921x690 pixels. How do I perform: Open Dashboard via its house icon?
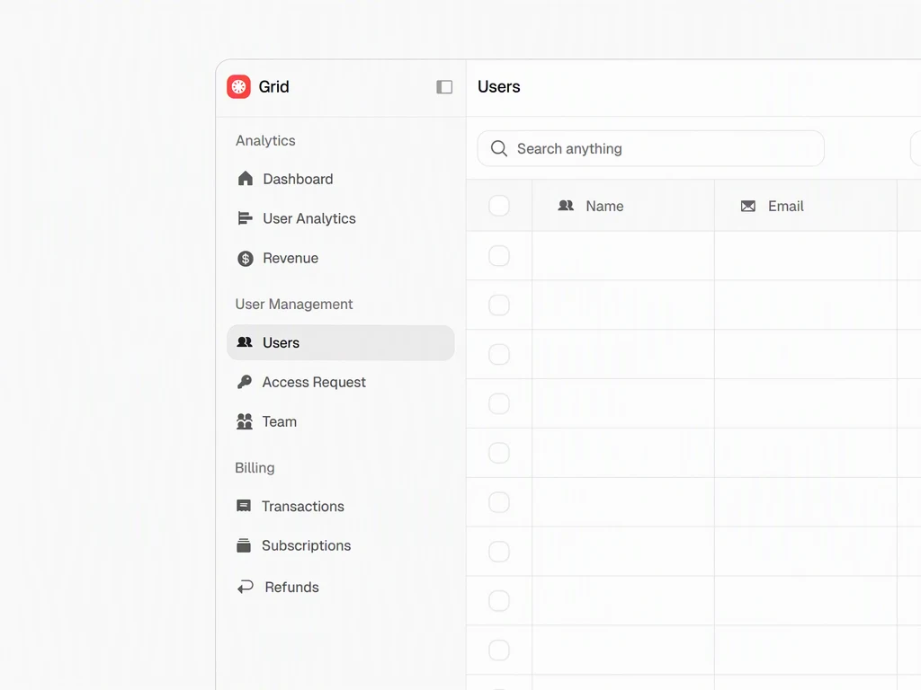[246, 179]
